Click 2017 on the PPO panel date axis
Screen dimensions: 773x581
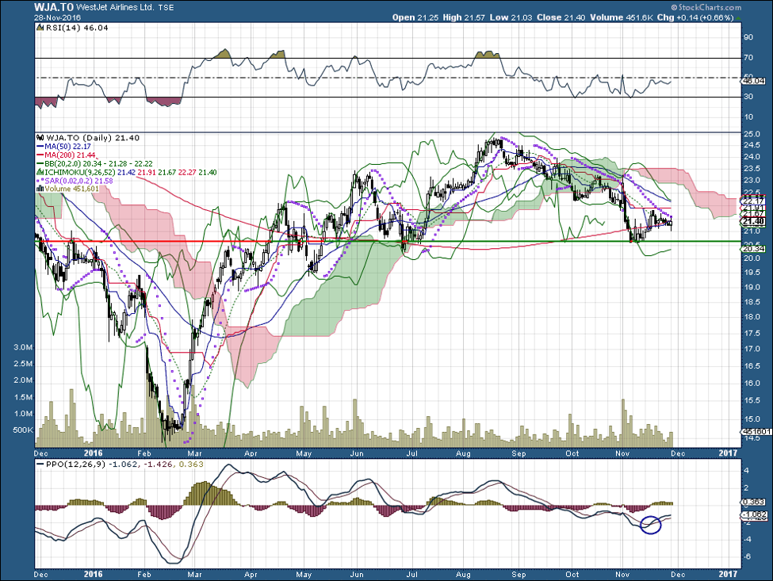click(728, 574)
